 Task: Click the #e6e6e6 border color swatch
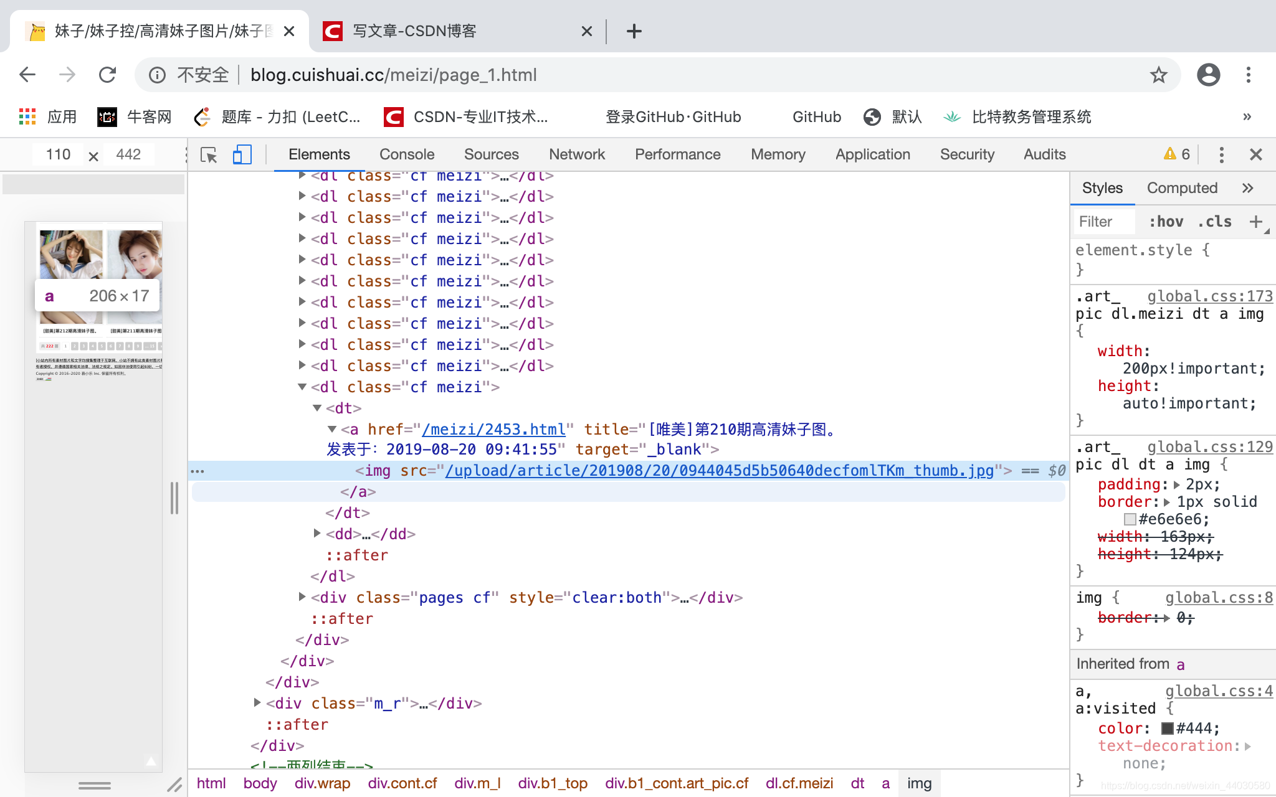click(x=1130, y=519)
